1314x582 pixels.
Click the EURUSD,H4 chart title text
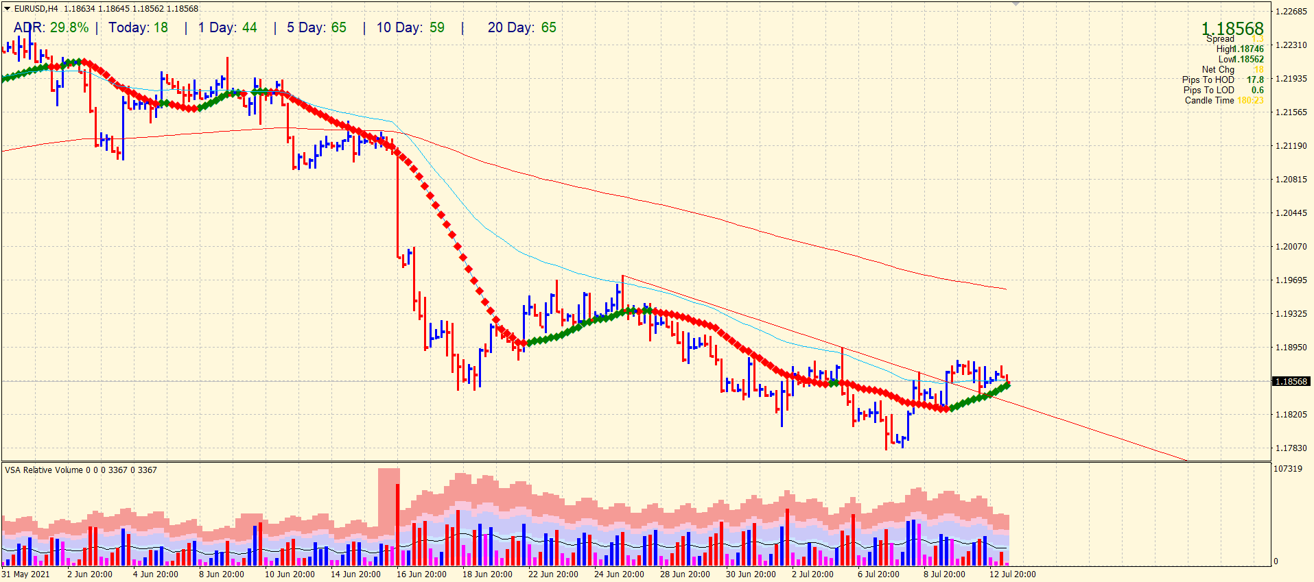tap(36, 9)
